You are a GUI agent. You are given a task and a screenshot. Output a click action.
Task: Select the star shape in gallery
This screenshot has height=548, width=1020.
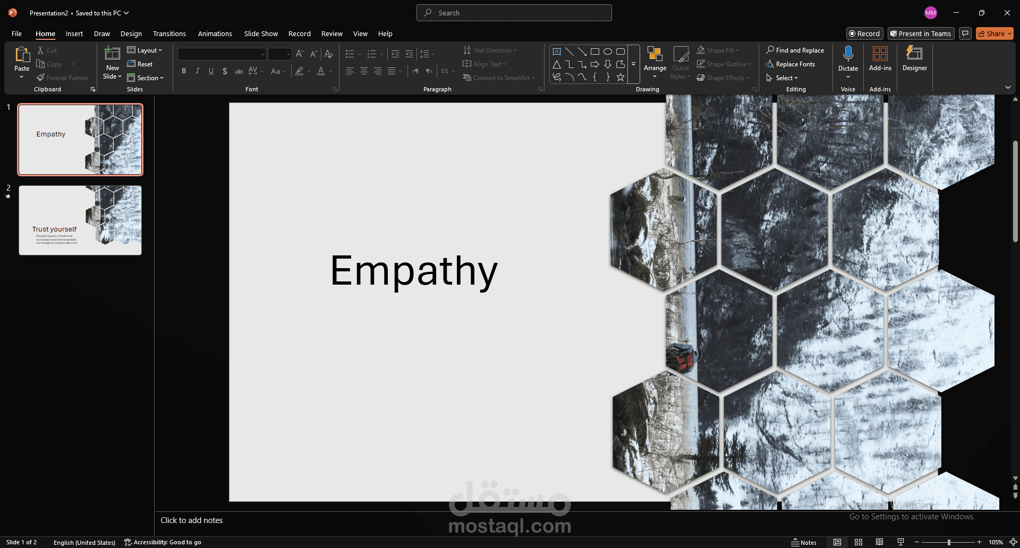click(620, 77)
